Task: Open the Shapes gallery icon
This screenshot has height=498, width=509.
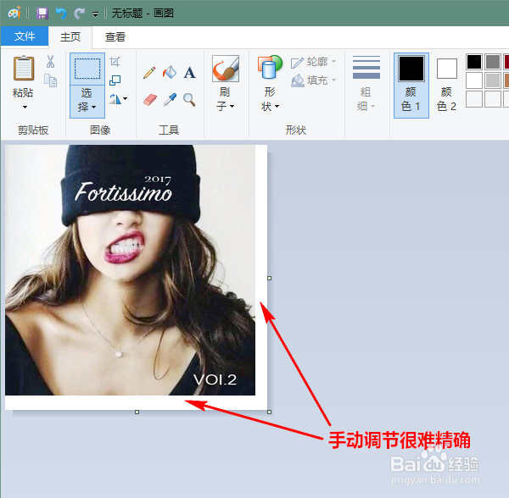Action: click(270, 68)
